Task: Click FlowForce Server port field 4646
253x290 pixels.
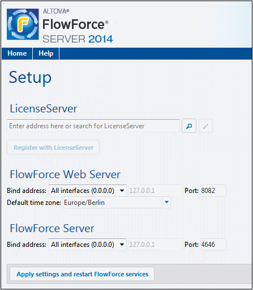Action: pyautogui.click(x=213, y=245)
